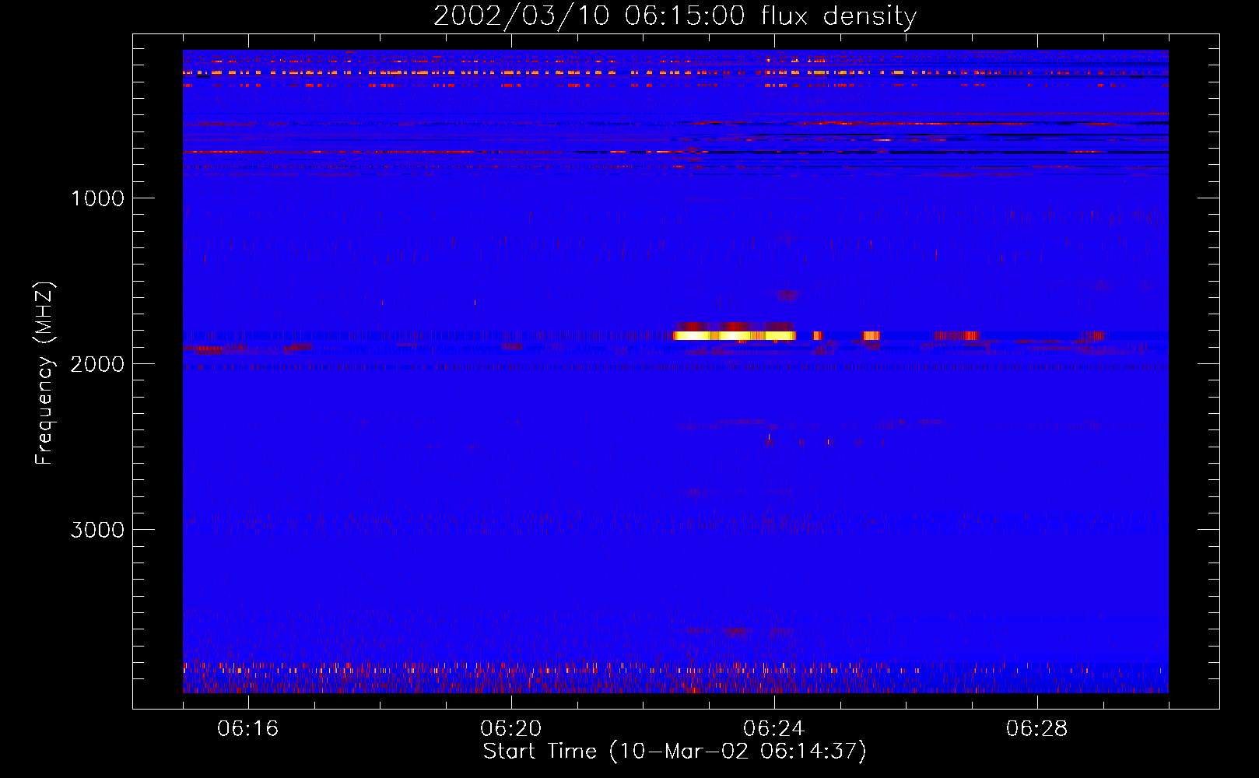1259x778 pixels.
Task: Click the 'Start Time (10-Mar-02 06:14:37)' axis label
Action: (675, 752)
